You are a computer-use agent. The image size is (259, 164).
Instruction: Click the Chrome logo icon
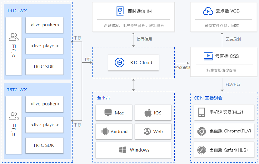point(202,131)
